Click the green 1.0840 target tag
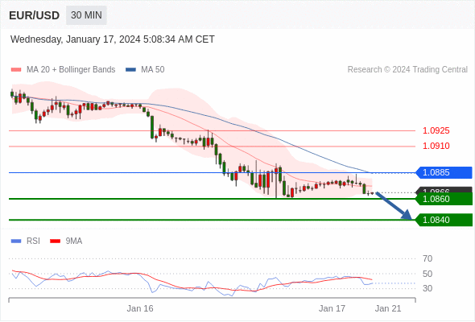Screen dimensions: 475x322 point(444,220)
